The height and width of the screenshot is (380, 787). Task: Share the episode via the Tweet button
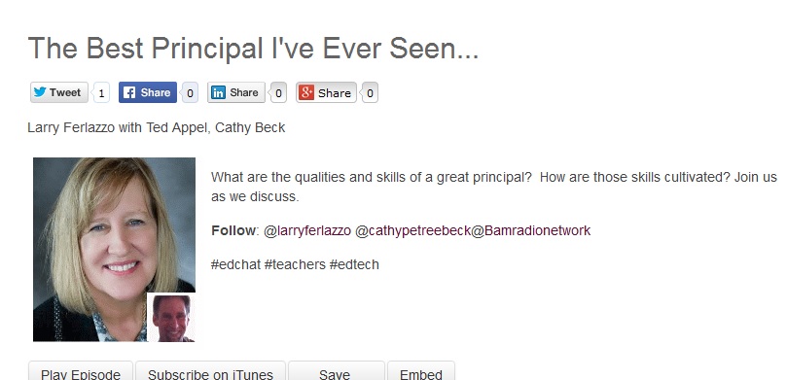58,92
